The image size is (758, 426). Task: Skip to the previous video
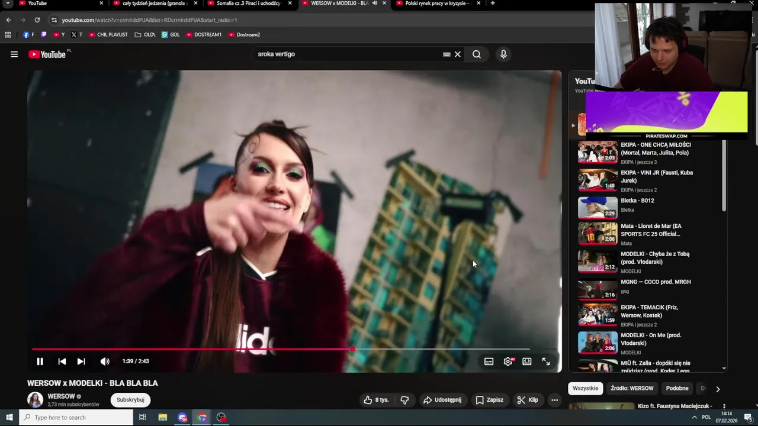62,361
